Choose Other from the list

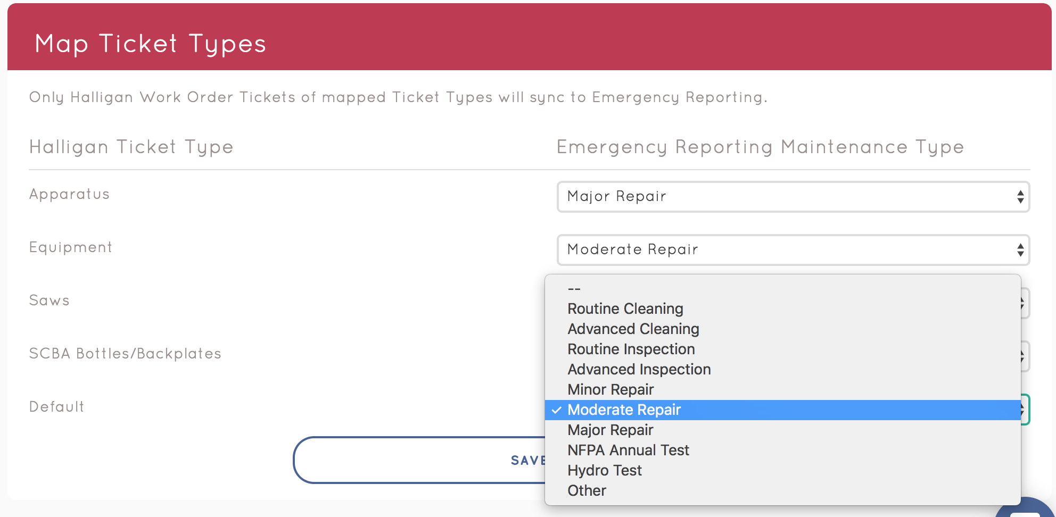(783, 491)
